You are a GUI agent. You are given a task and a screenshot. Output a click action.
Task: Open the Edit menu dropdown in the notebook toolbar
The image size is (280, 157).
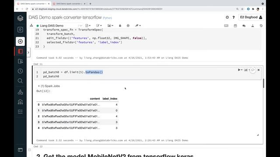coord(99,26)
